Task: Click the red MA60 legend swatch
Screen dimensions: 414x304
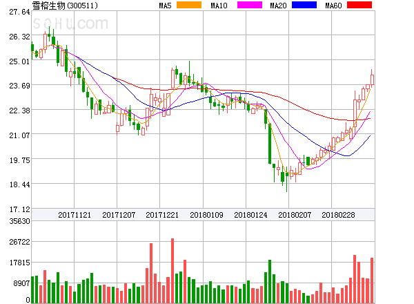Action: point(359,5)
